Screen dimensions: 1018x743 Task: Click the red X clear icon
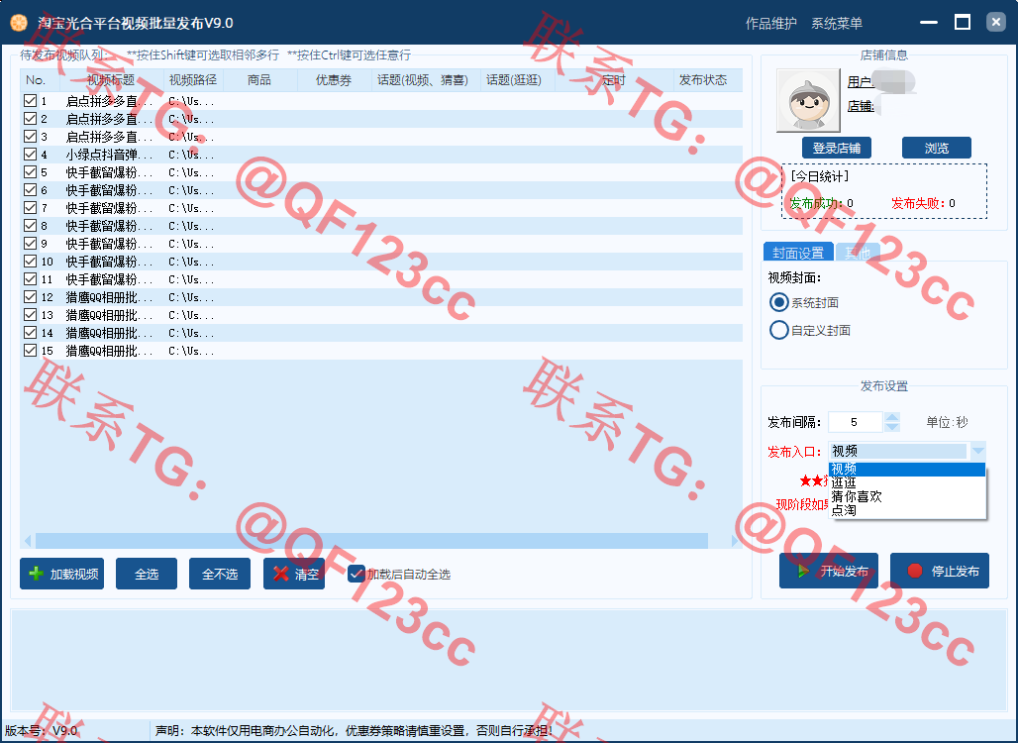280,574
